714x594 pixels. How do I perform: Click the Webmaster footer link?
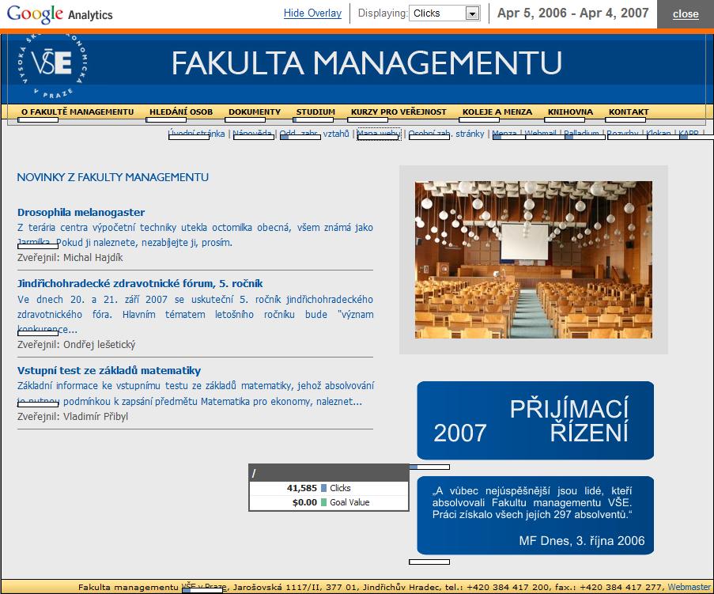tap(689, 587)
